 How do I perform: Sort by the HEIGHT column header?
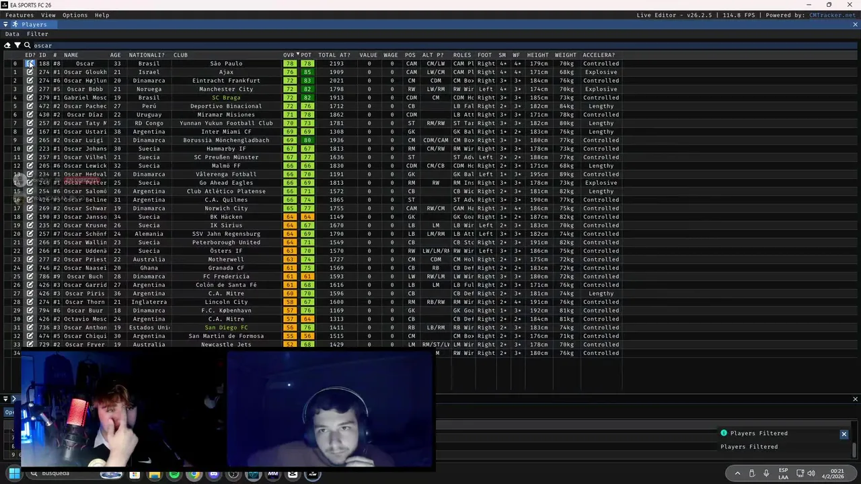point(537,55)
